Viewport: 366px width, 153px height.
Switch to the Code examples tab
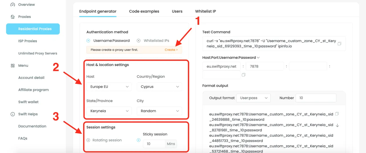point(144,11)
